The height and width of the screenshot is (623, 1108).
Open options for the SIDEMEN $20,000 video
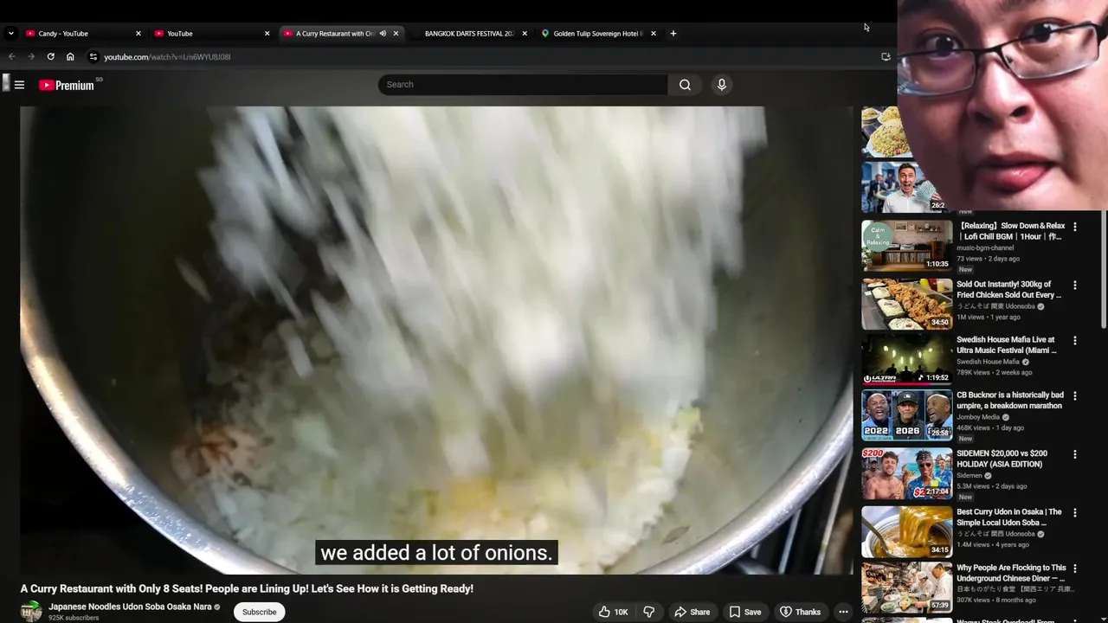pos(1075,454)
